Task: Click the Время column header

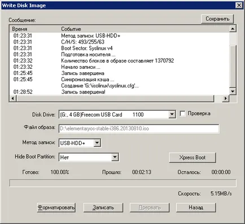Action: click(20, 29)
